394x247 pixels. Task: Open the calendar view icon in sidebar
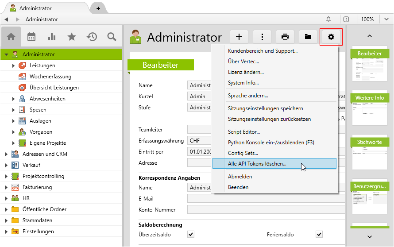click(x=31, y=37)
